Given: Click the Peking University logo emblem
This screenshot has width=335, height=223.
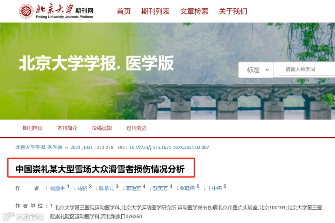Looking at the screenshot, I should pos(26,11).
